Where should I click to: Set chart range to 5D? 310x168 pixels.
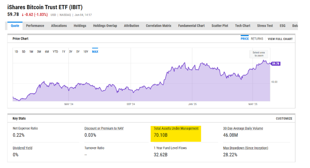(23, 52)
